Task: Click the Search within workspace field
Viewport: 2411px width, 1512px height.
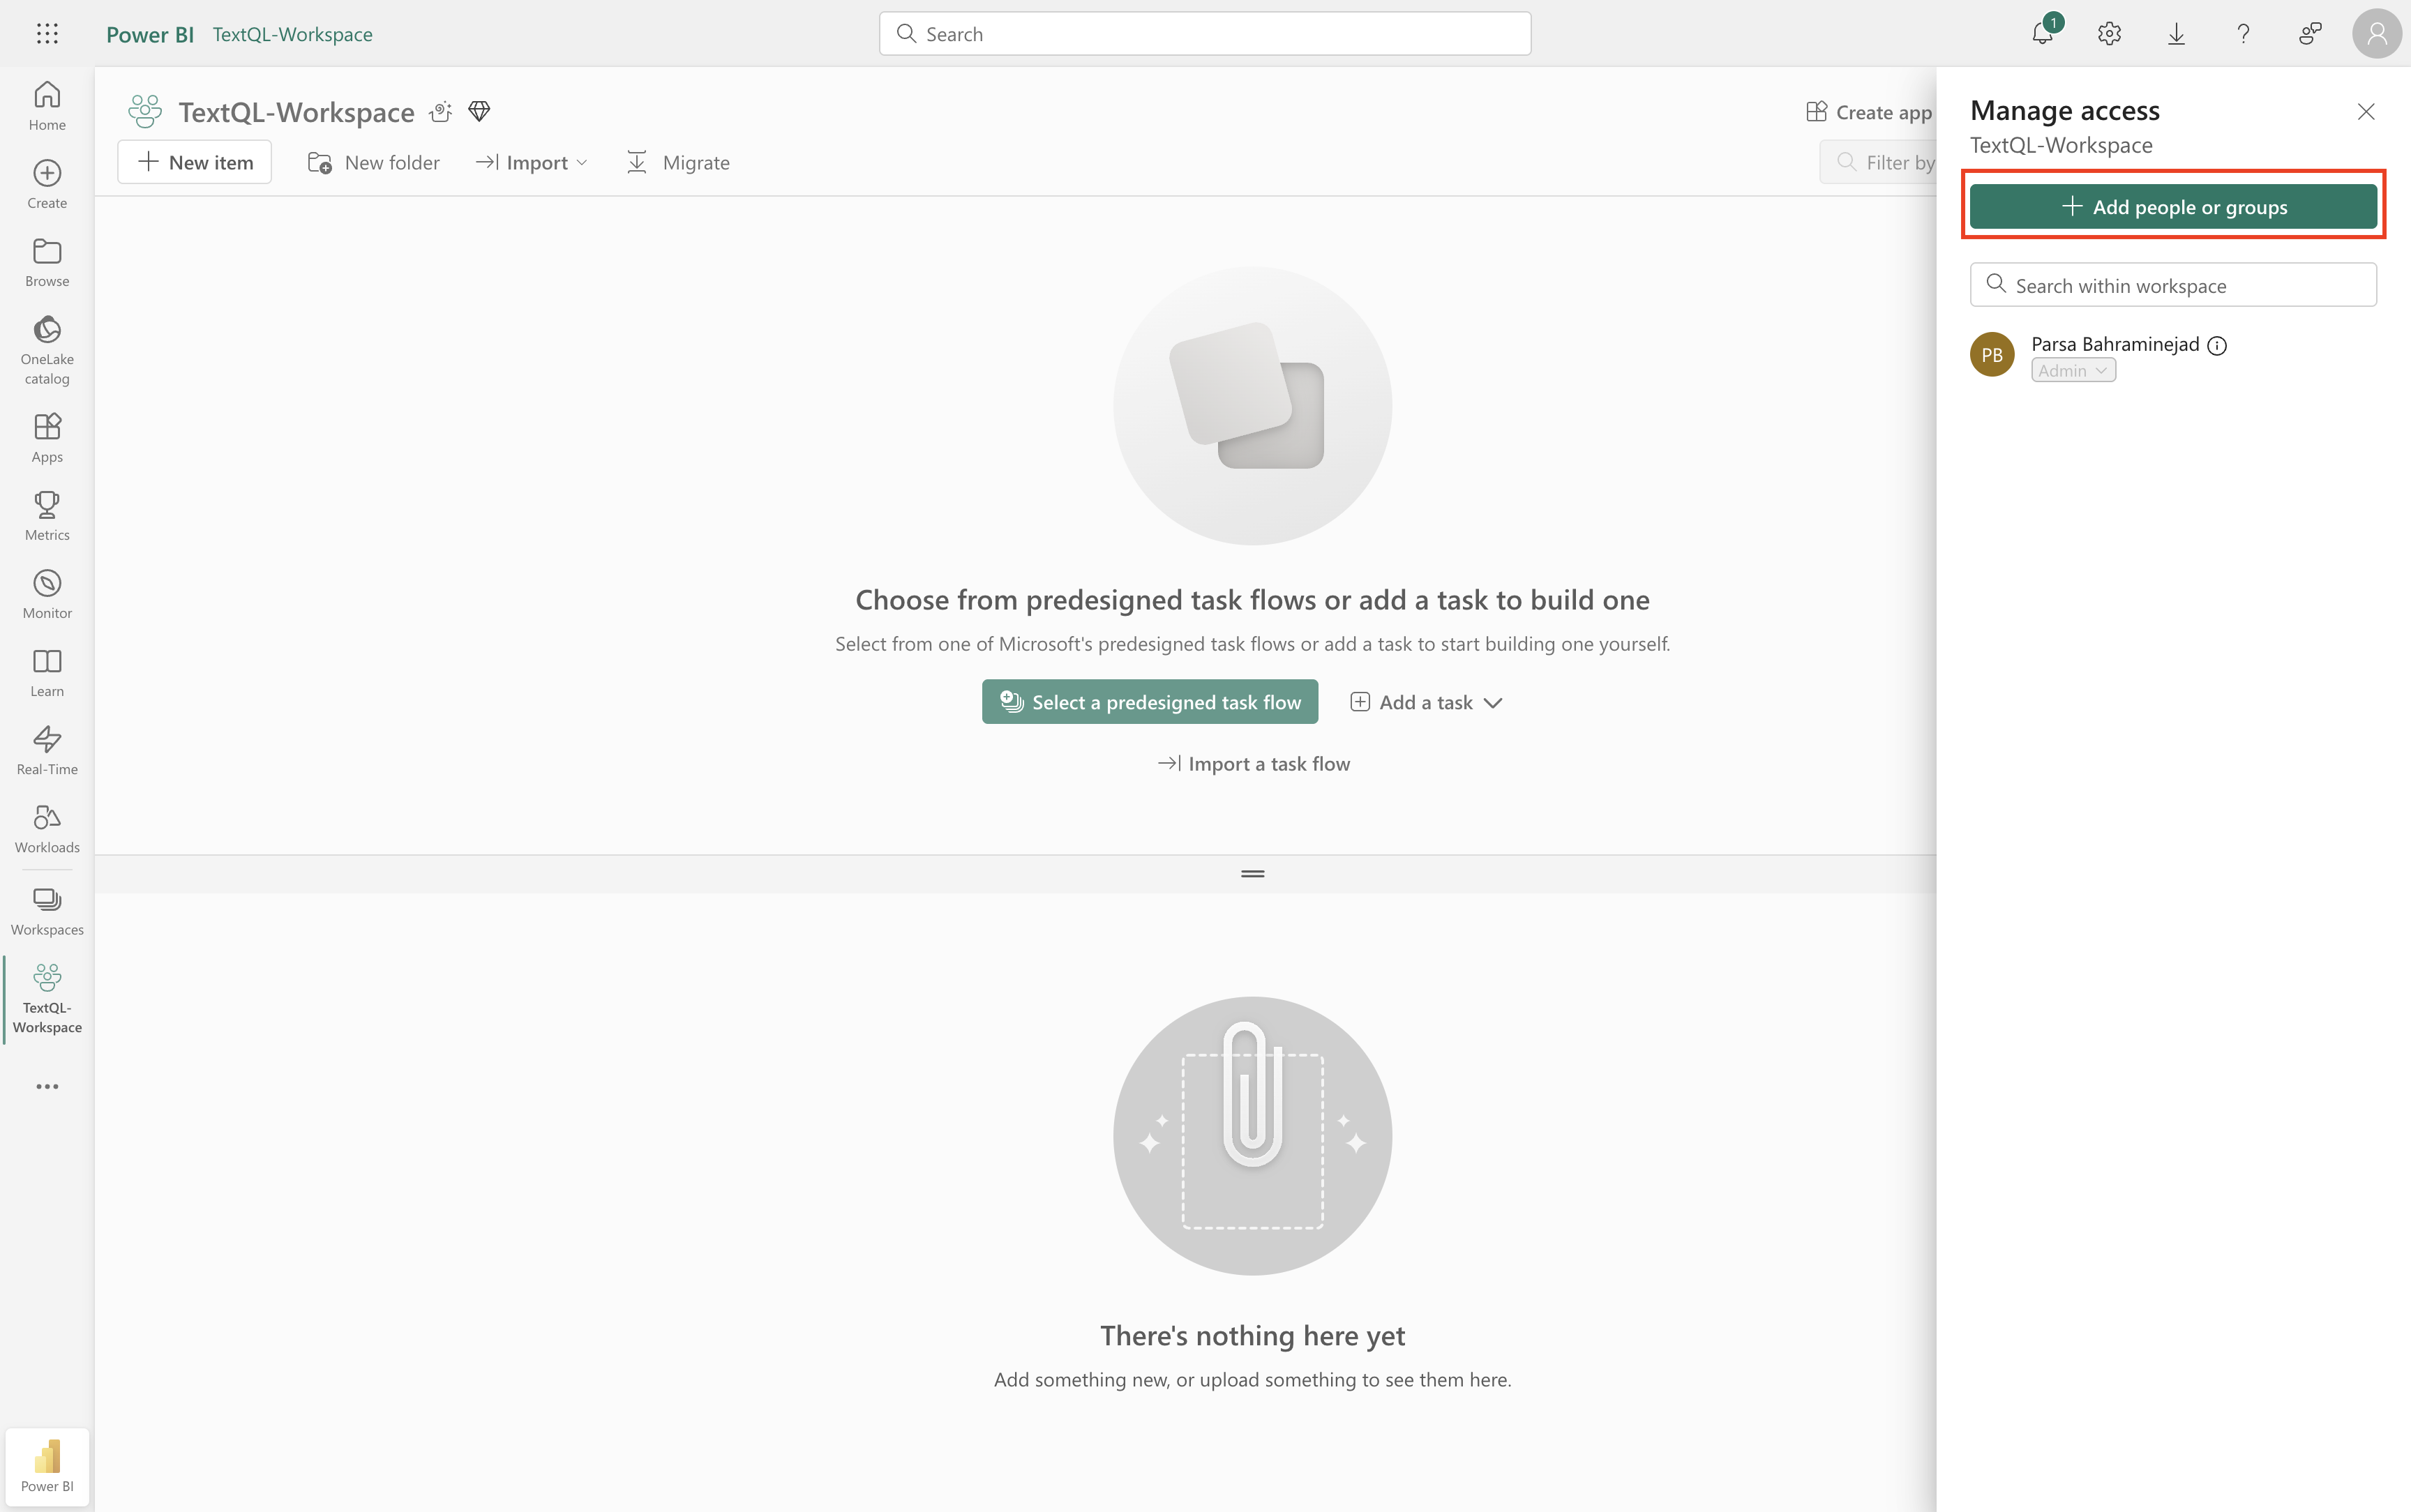Action: [2173, 286]
